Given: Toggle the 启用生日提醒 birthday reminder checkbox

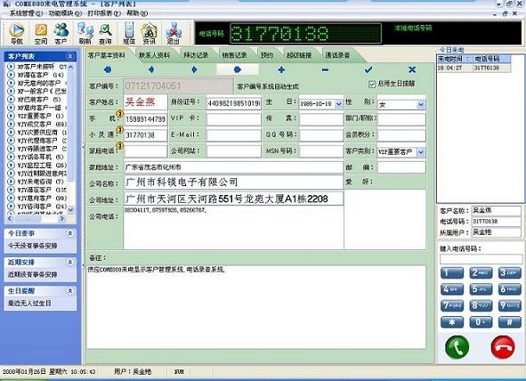Looking at the screenshot, I should (x=372, y=85).
